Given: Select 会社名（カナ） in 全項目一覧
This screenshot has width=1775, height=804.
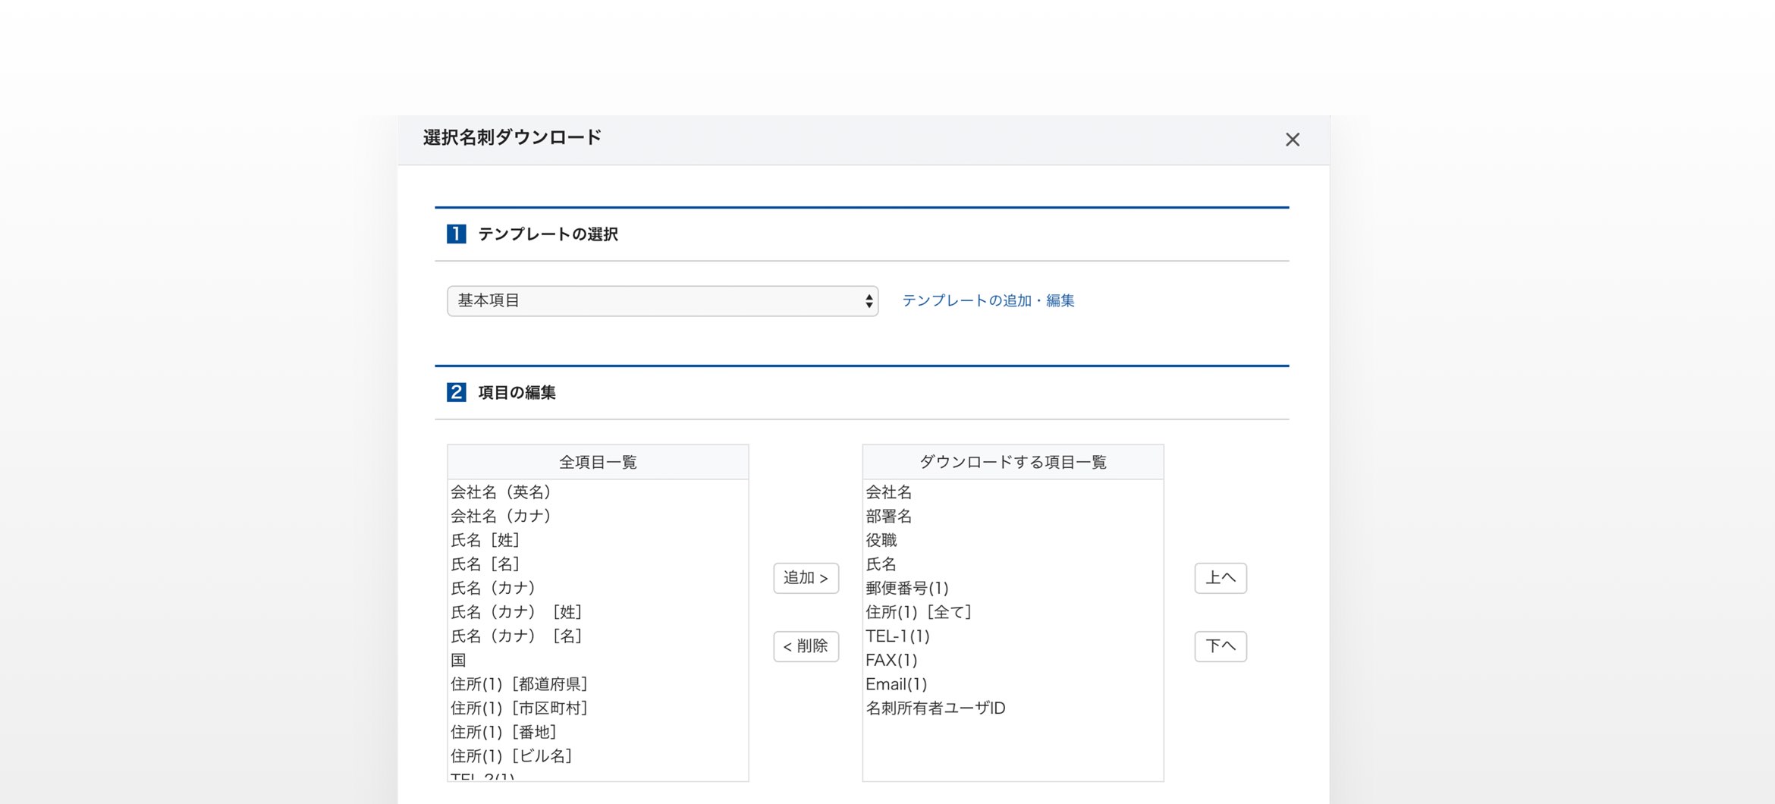Looking at the screenshot, I should pyautogui.click(x=598, y=517).
